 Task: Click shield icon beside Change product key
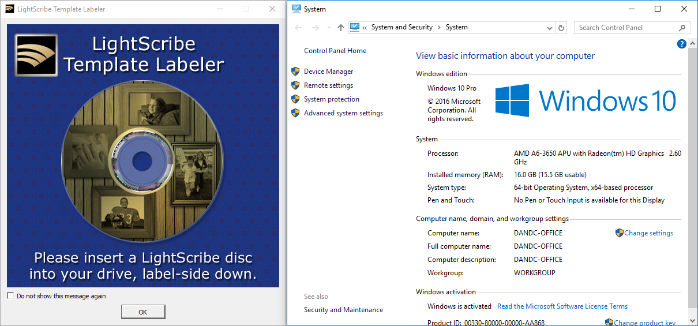(609, 323)
